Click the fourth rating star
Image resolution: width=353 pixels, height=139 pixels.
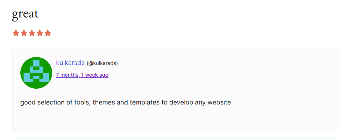point(39,33)
